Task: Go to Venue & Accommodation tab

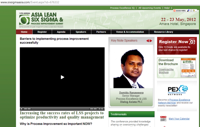Action: [x=130, y=32]
